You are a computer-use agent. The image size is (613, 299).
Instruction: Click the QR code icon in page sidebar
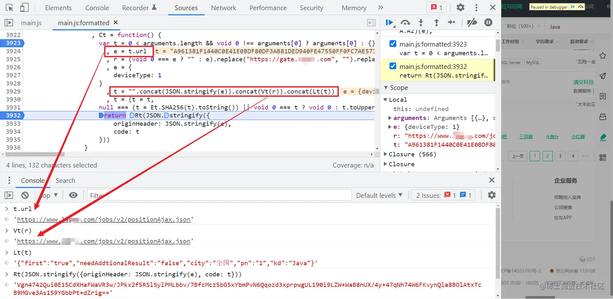pos(603,158)
